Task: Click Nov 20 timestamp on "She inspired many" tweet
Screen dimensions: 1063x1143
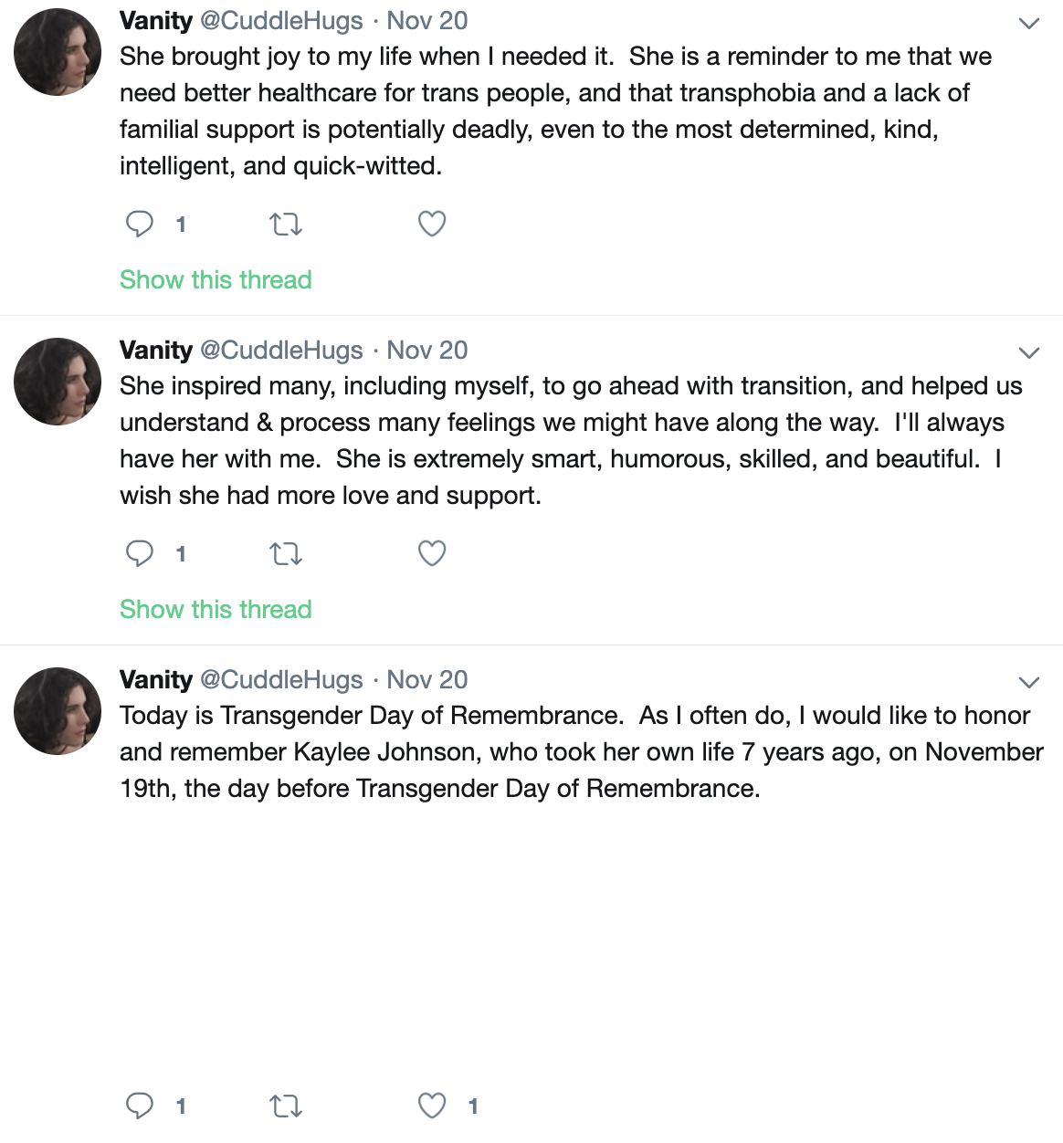Action: coord(426,350)
